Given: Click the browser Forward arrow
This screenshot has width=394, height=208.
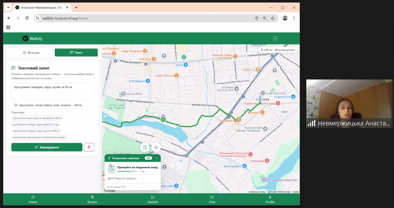Looking at the screenshot, I should (18, 18).
